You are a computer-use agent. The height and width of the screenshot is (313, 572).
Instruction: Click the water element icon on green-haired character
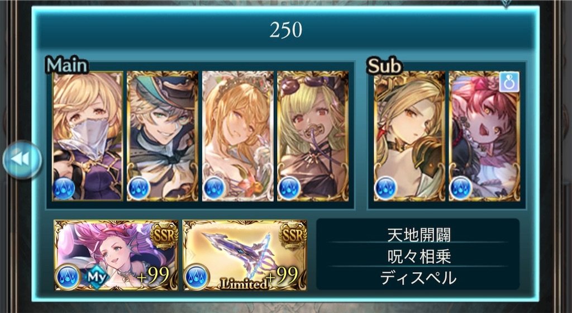pyautogui.click(x=289, y=189)
